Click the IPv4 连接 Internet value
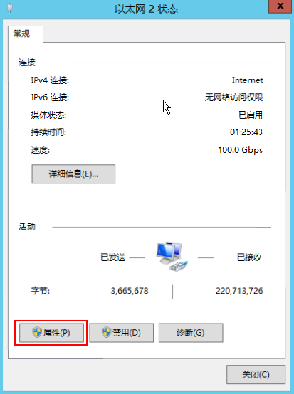This screenshot has width=294, height=394. click(248, 80)
